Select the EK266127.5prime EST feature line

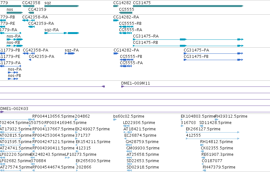(213, 132)
